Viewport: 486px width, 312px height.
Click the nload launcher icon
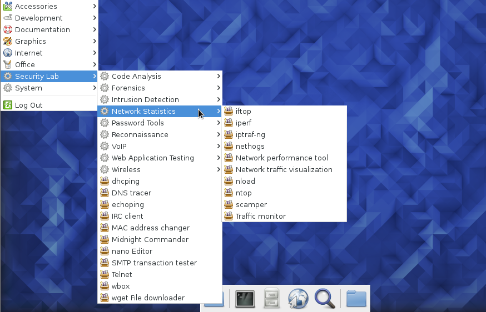pyautogui.click(x=229, y=181)
